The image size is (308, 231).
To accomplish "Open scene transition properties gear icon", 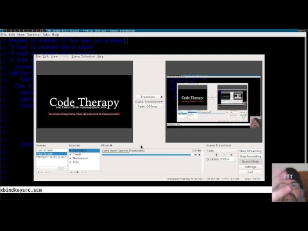I will coord(231,155).
